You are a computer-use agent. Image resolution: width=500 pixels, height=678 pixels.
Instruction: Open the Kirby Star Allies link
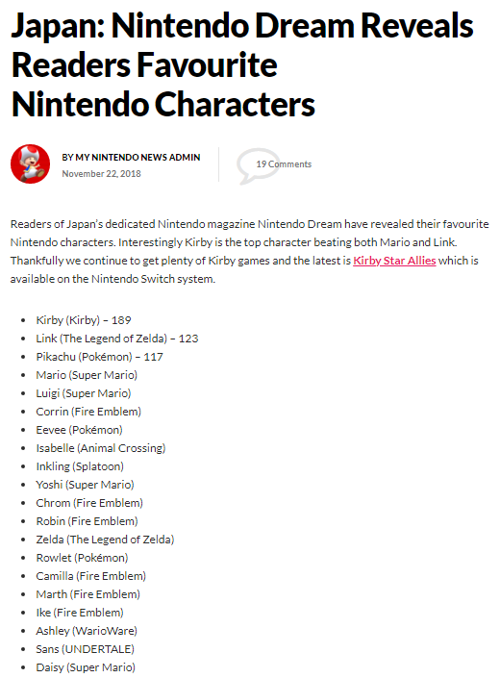tap(394, 261)
